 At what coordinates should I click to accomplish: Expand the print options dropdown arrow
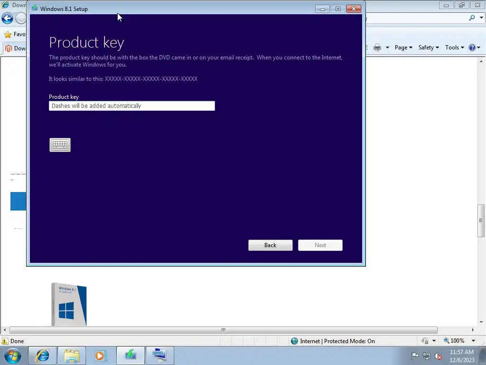(387, 48)
